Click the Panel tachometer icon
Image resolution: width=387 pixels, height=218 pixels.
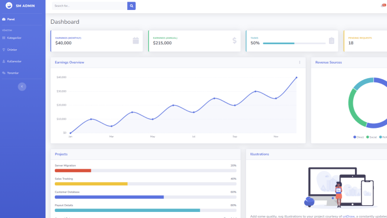[4, 19]
